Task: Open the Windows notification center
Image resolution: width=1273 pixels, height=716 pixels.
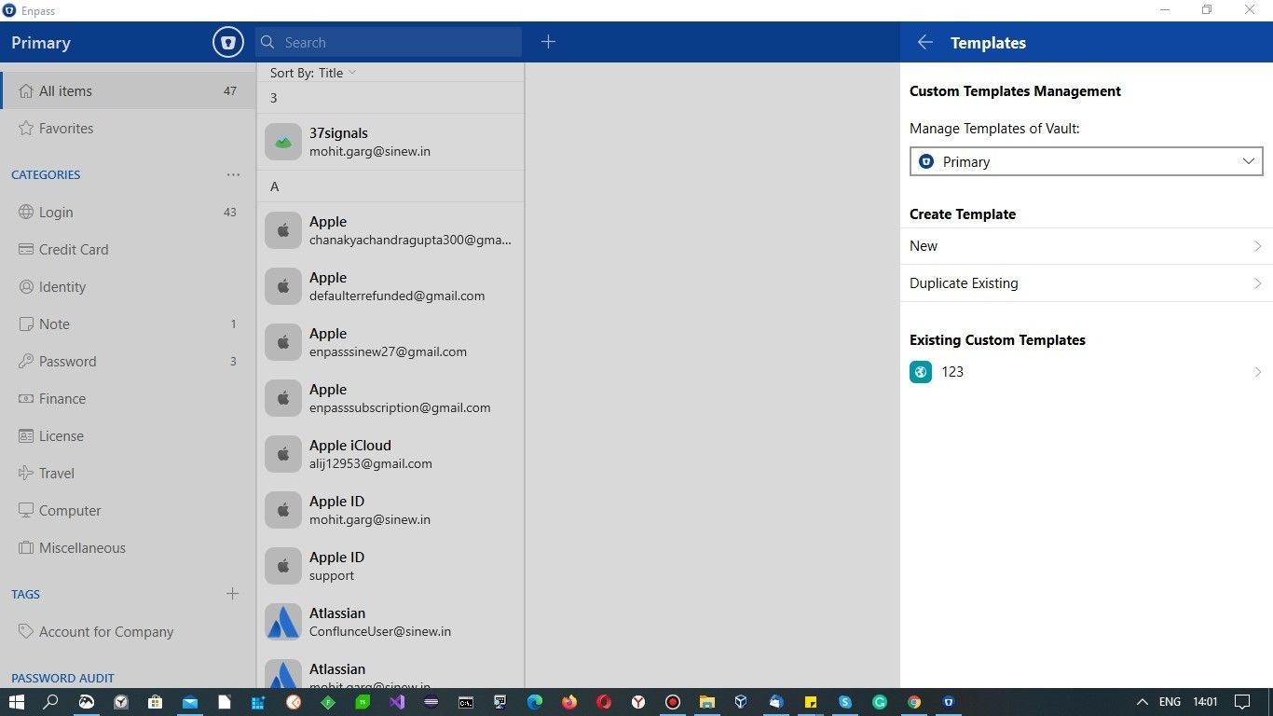Action: pyautogui.click(x=1241, y=702)
